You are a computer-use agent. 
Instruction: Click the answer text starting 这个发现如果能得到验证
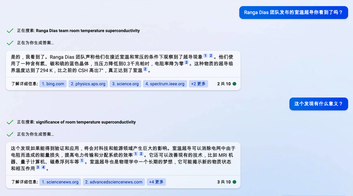click(123, 159)
